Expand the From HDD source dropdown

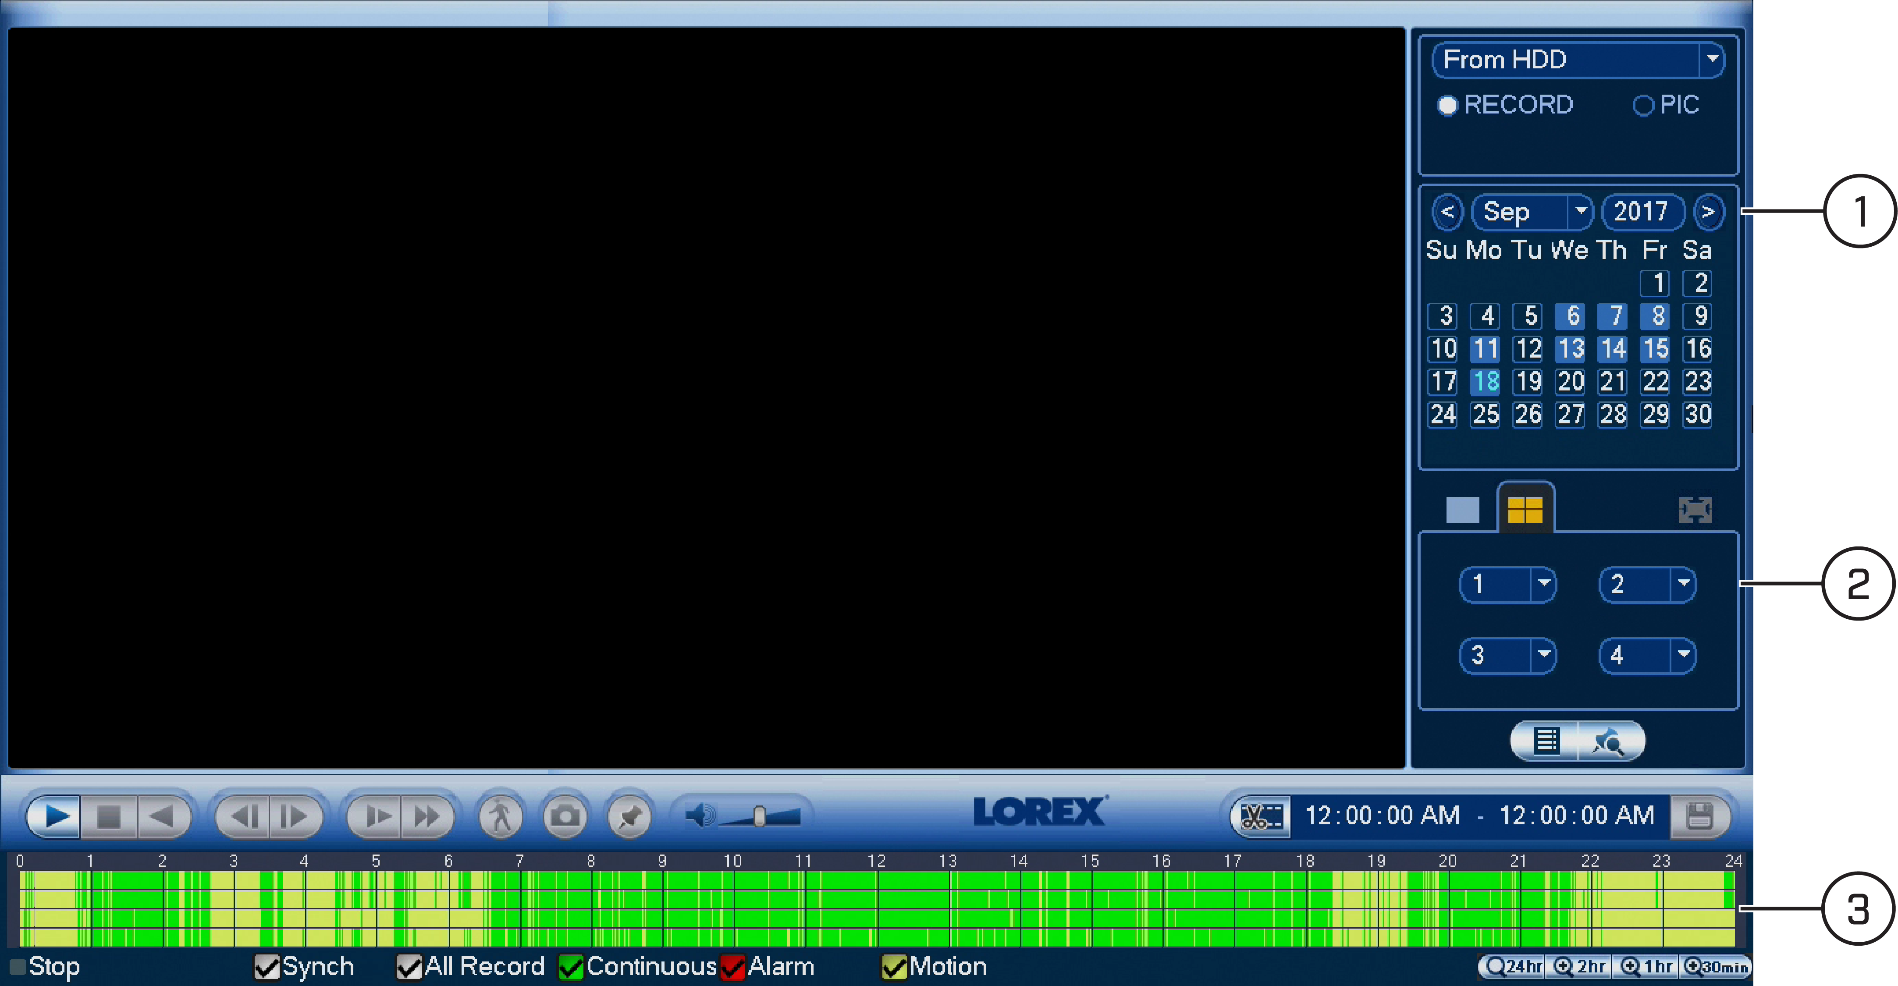1712,59
